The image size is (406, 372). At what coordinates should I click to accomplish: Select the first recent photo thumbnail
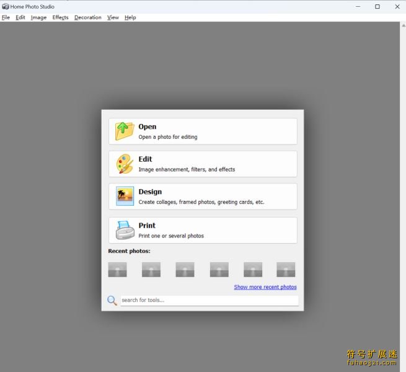coord(117,270)
